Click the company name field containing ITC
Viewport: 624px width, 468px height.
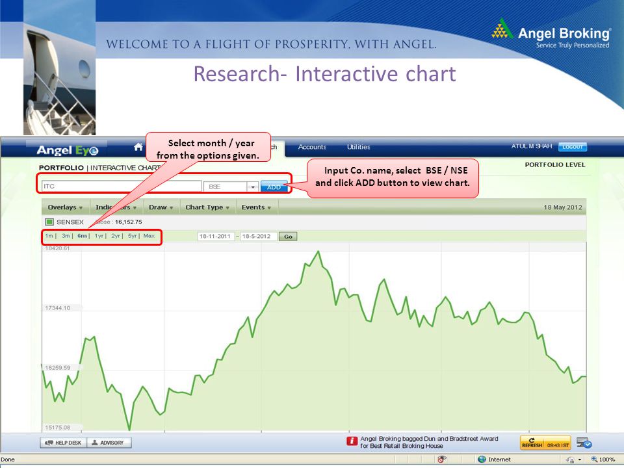click(x=122, y=187)
